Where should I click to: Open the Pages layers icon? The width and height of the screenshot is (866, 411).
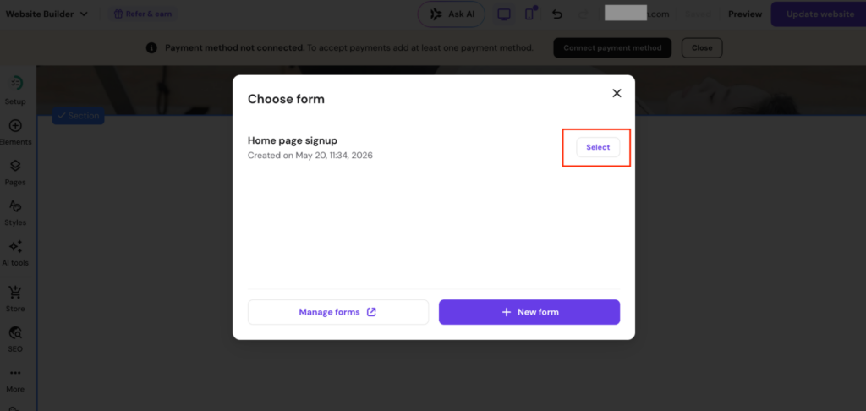tap(15, 166)
